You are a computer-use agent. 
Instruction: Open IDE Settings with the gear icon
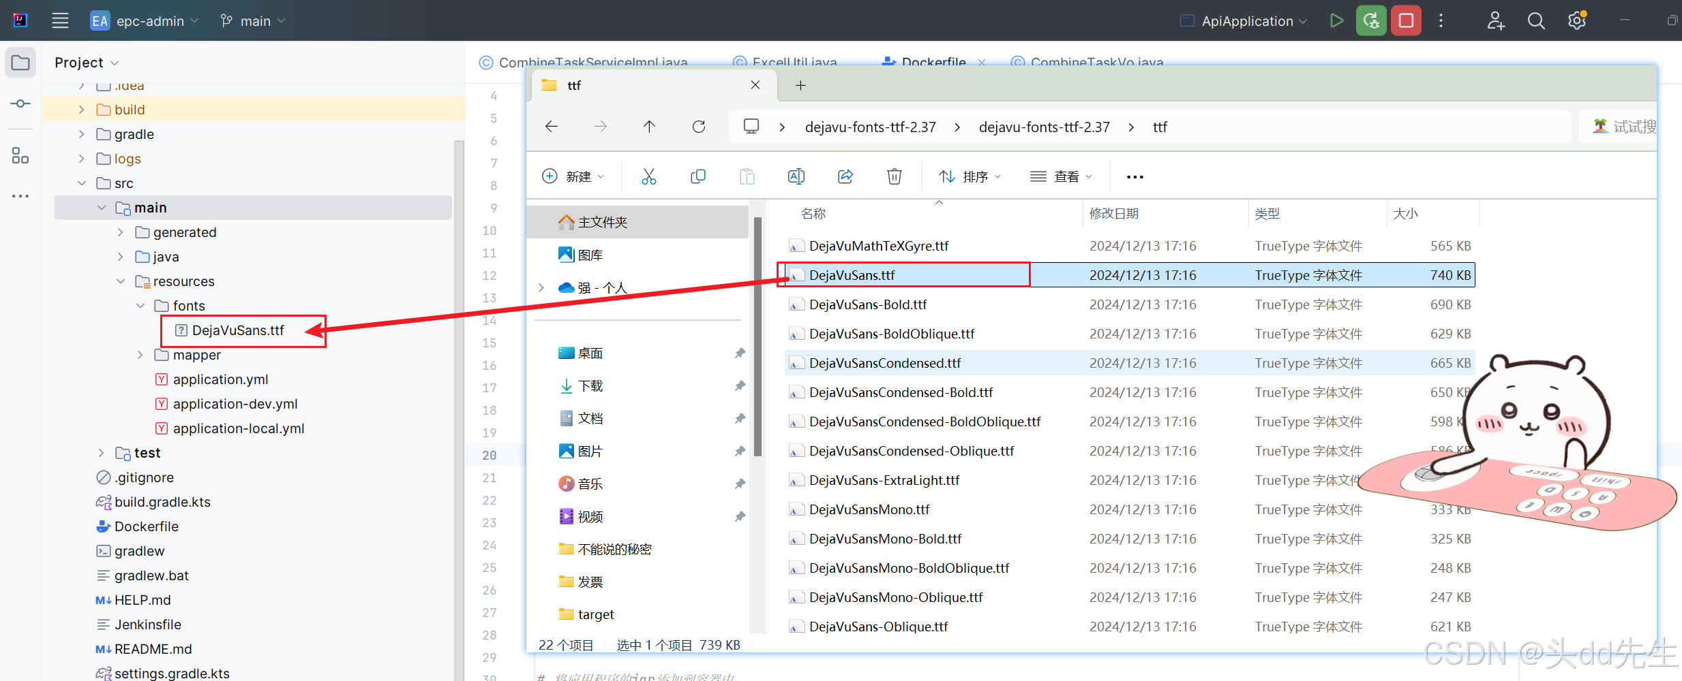tap(1576, 20)
